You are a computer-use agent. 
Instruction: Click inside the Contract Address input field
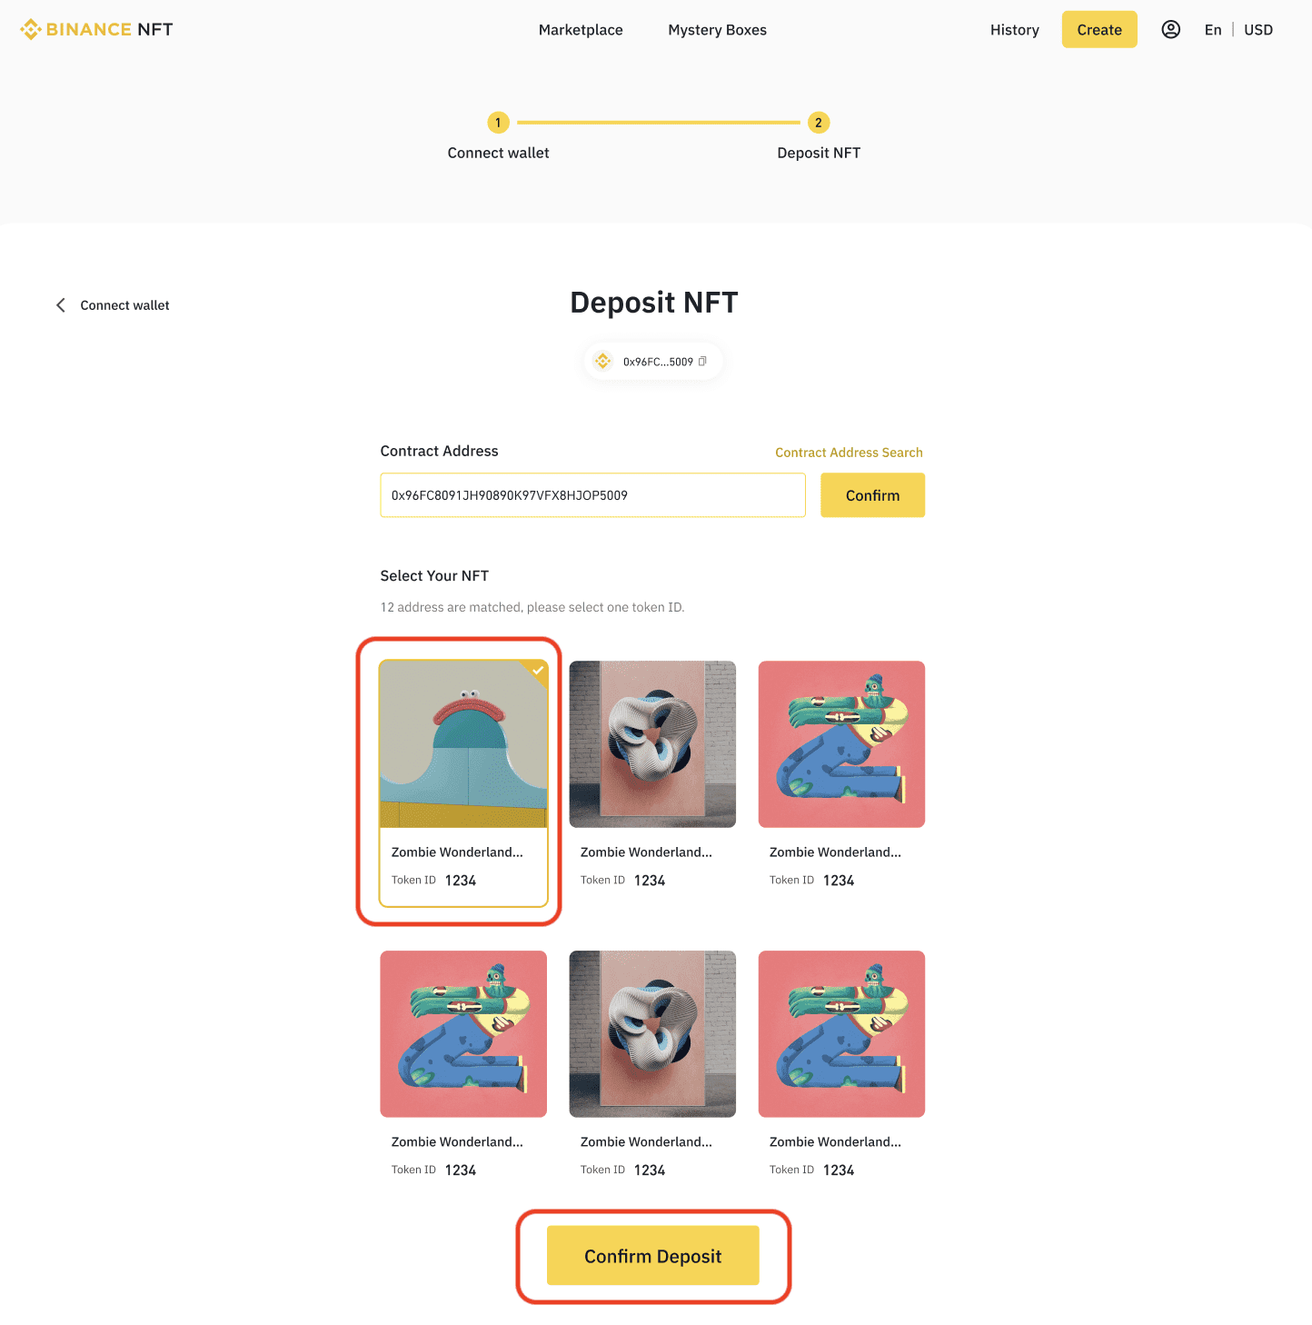tap(592, 495)
